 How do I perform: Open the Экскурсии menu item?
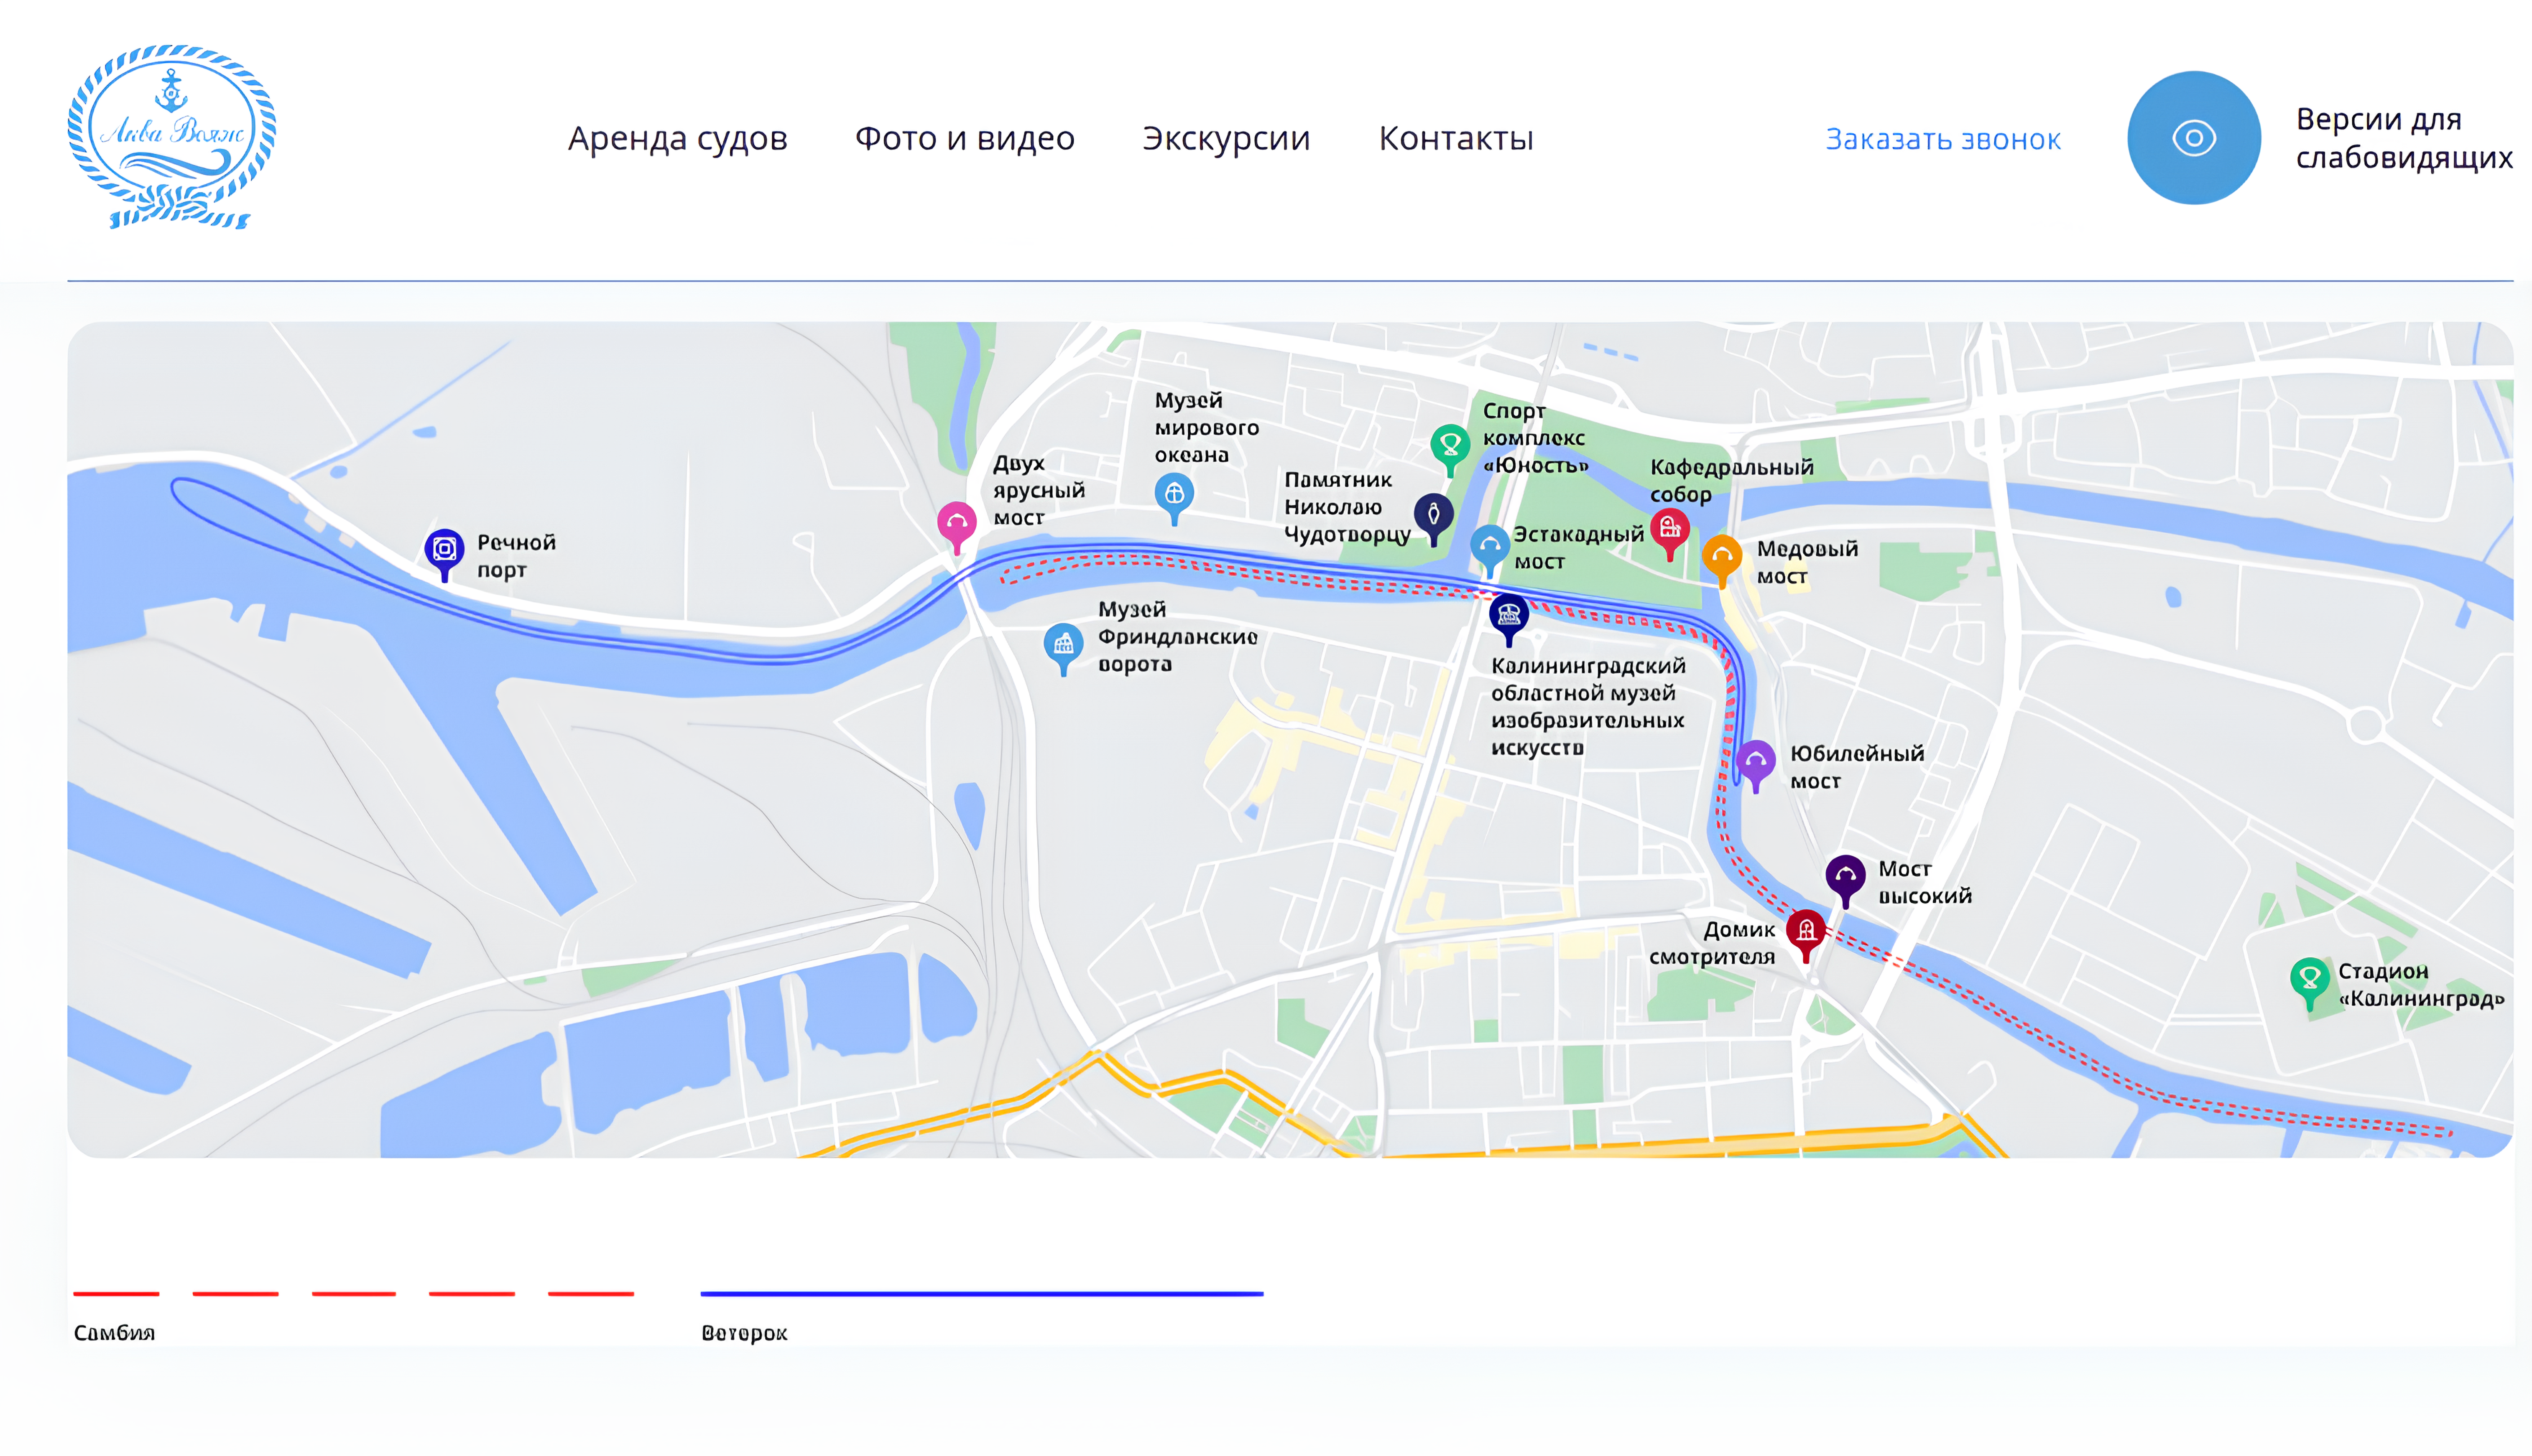click(x=1225, y=138)
